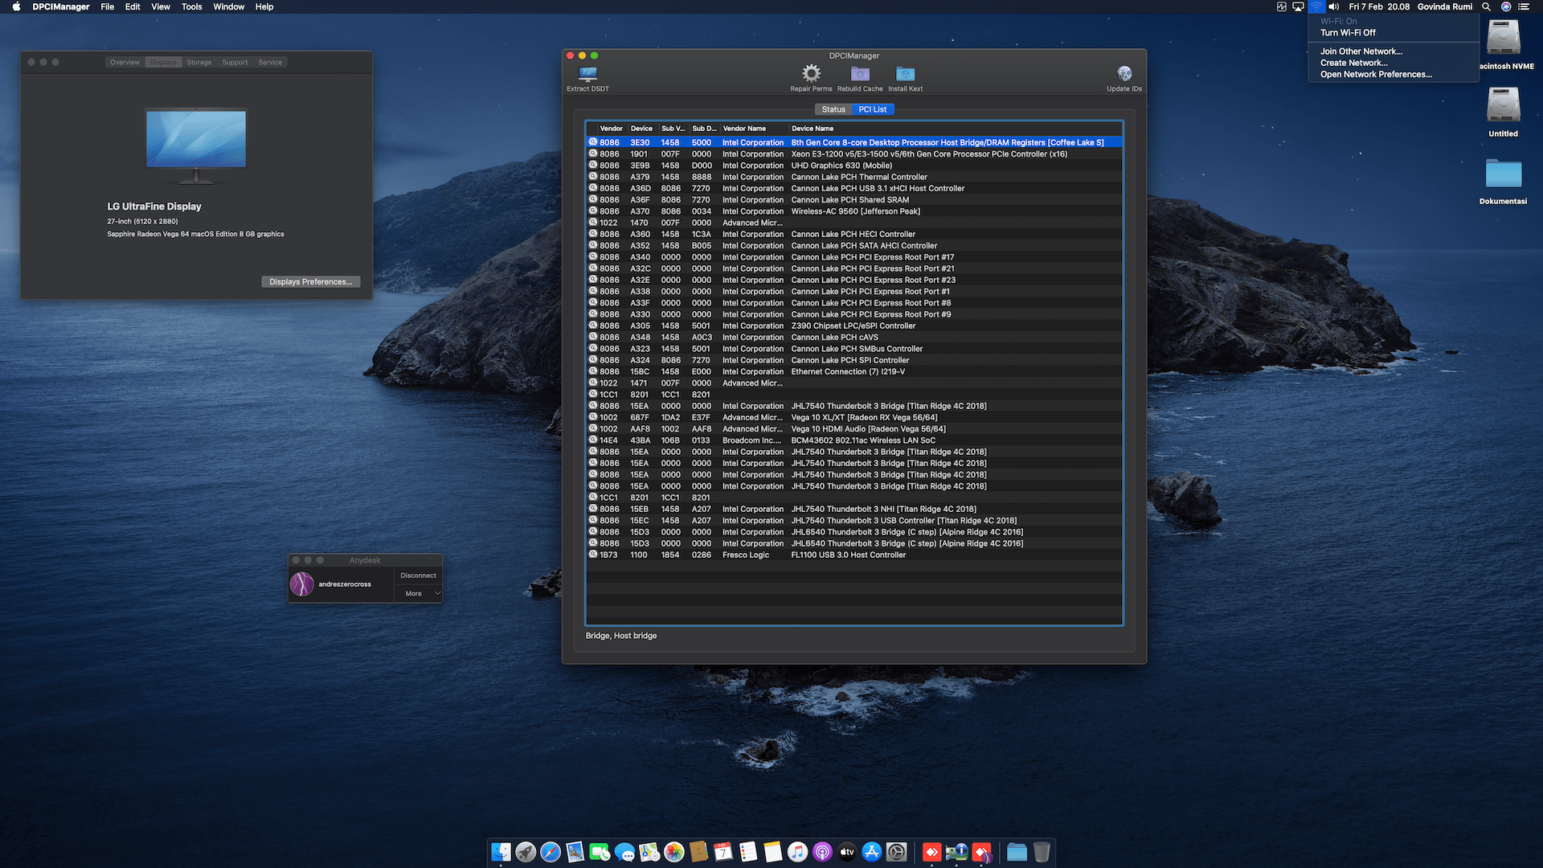
Task: Click Disconnect in AnyDesk window
Action: coord(418,575)
